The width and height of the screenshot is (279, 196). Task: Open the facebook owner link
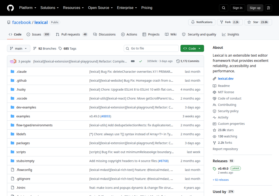coord(22,22)
